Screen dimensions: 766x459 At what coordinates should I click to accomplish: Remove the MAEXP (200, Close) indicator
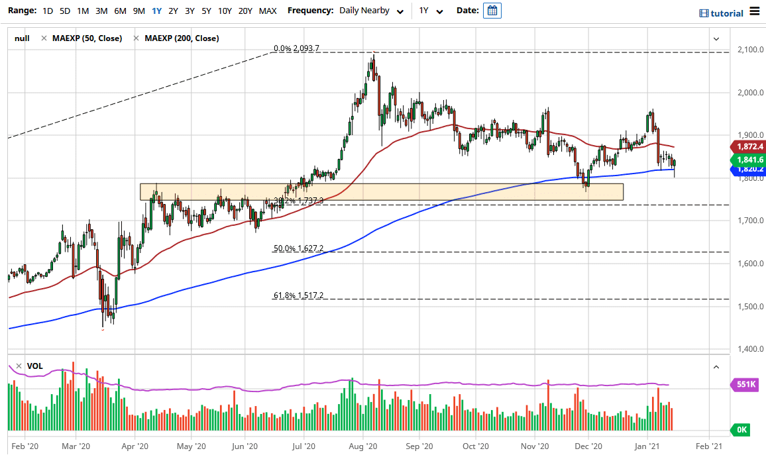(x=137, y=38)
